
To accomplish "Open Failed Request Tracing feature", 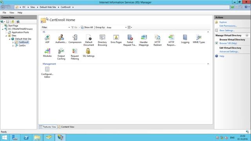I will pyautogui.click(x=130, y=40).
